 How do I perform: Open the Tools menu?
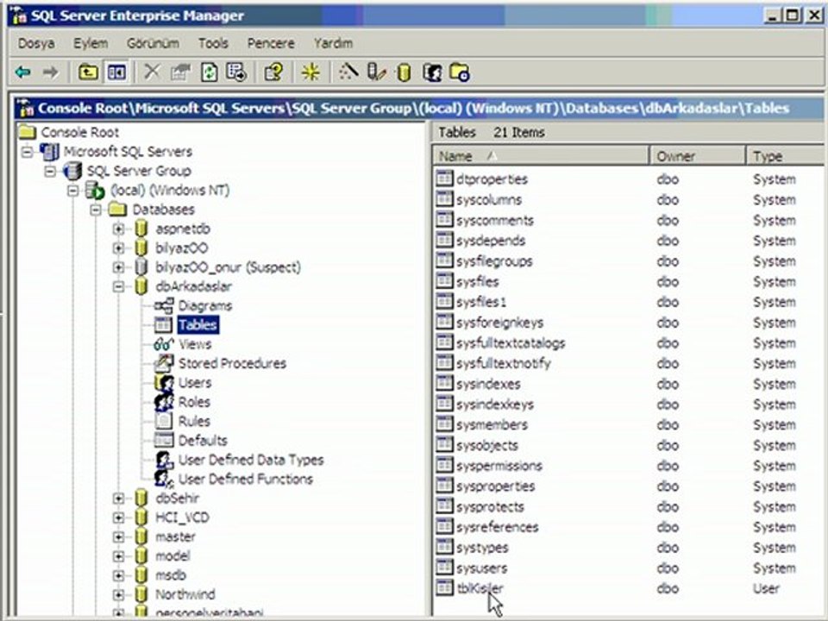point(213,43)
